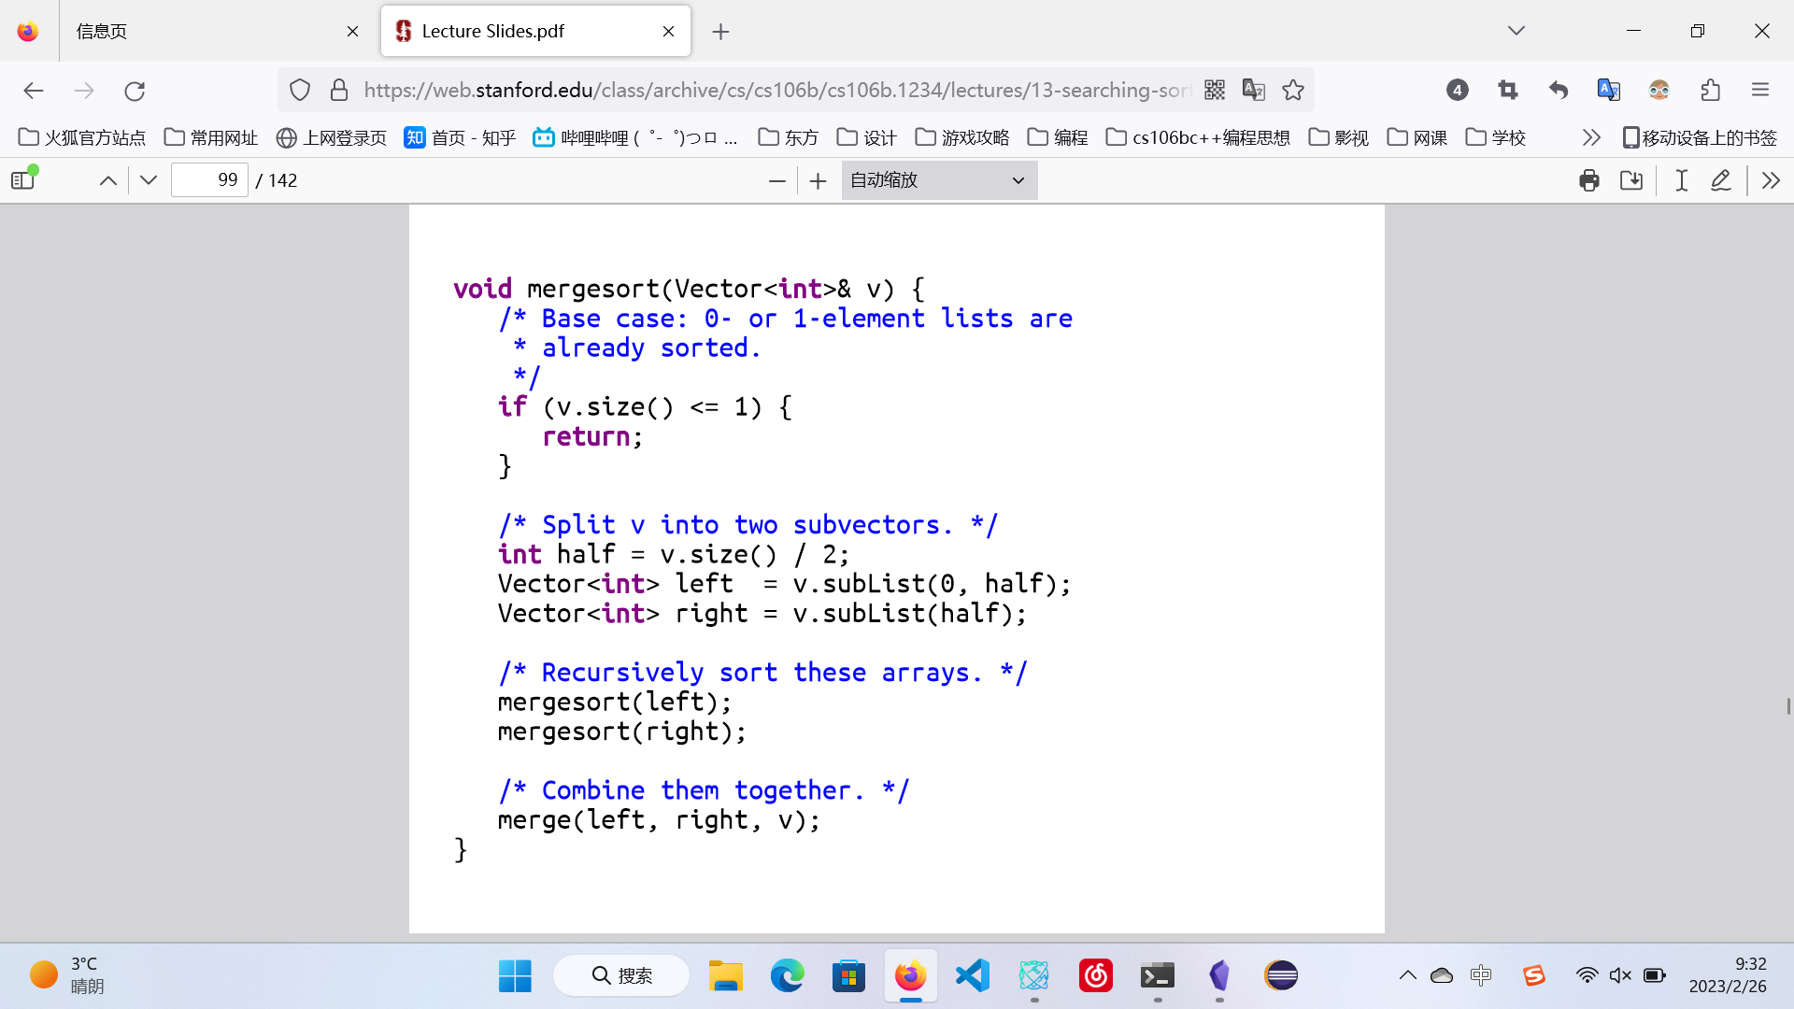
Task: Select the Lecture Slides.pdf tab
Action: coord(535,31)
